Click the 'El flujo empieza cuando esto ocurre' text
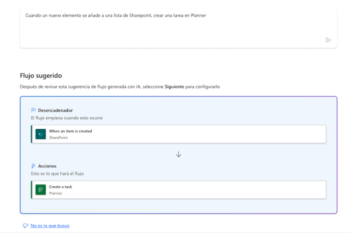 [67, 118]
